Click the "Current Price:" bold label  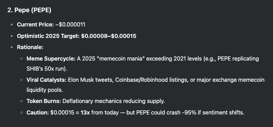click(x=35, y=25)
